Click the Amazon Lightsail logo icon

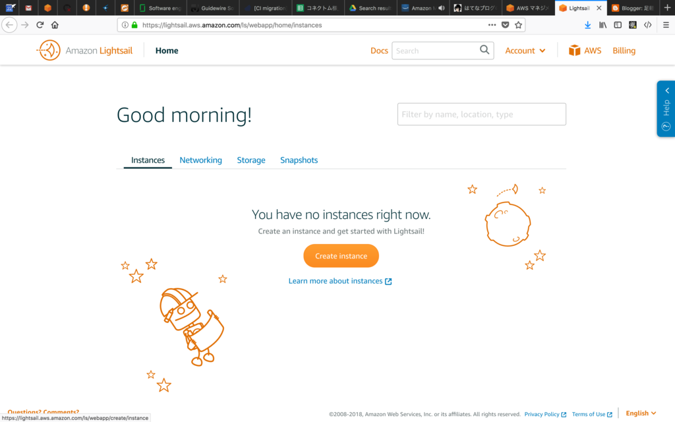click(x=49, y=50)
